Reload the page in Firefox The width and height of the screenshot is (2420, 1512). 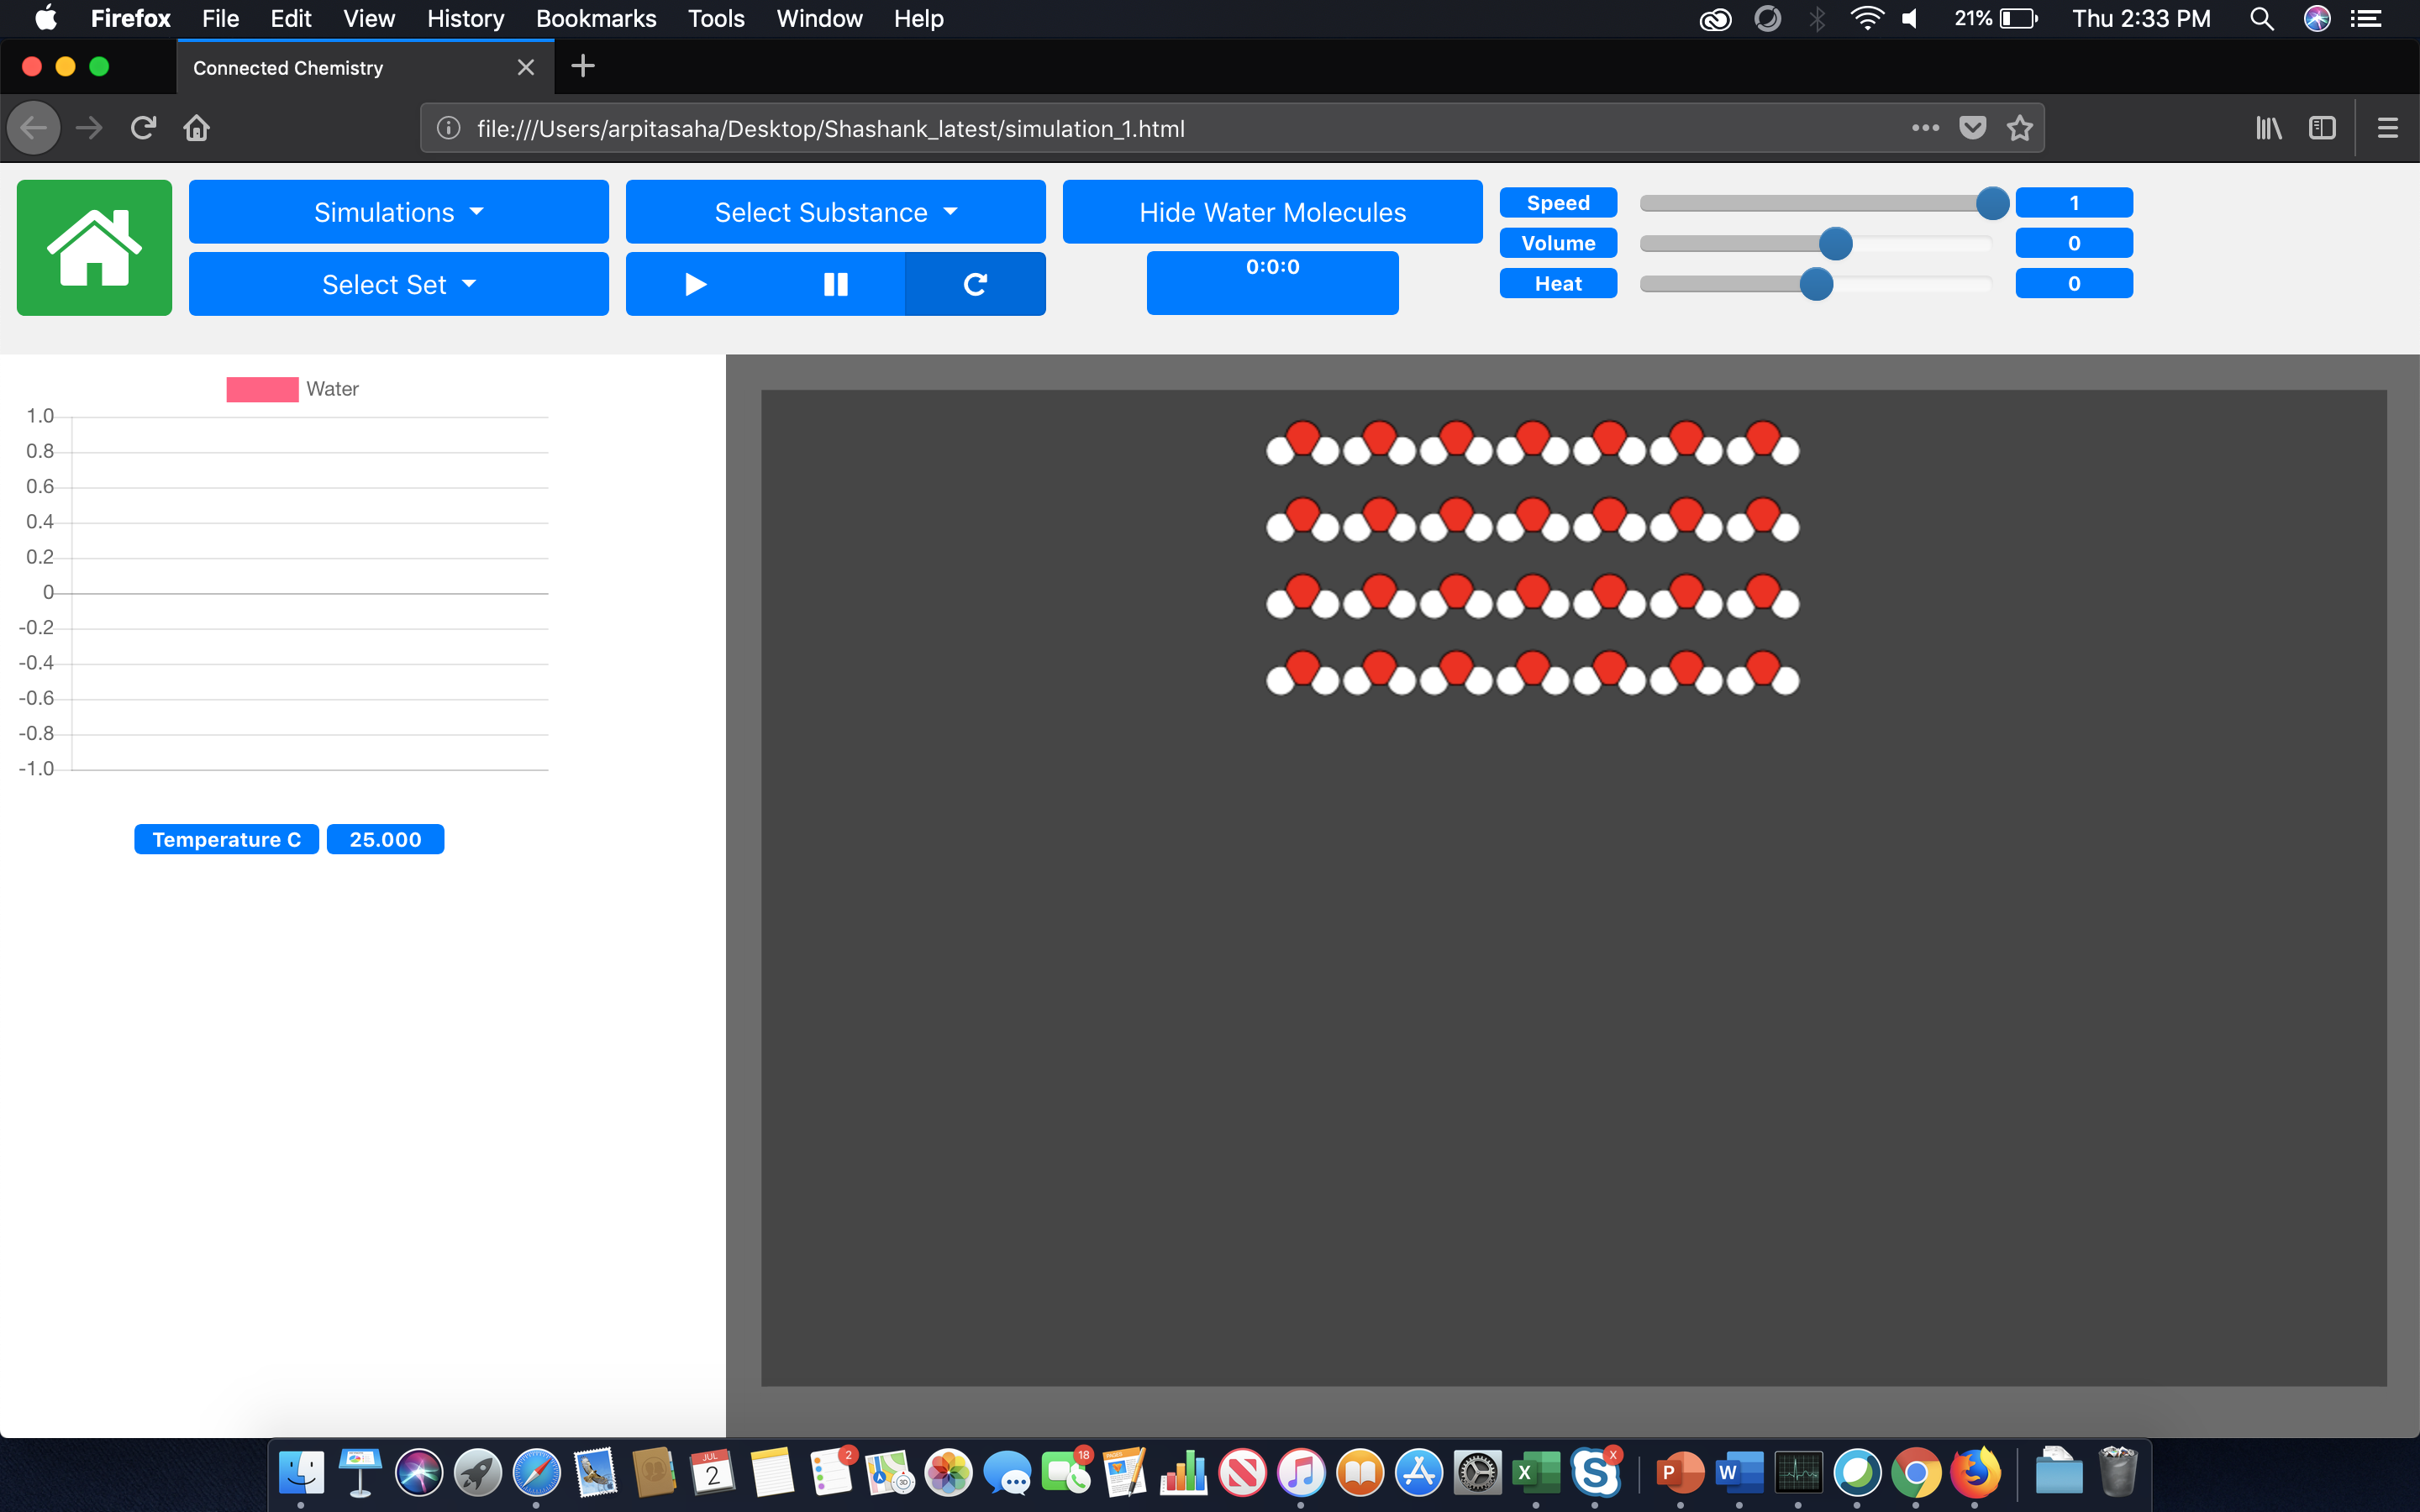point(143,127)
